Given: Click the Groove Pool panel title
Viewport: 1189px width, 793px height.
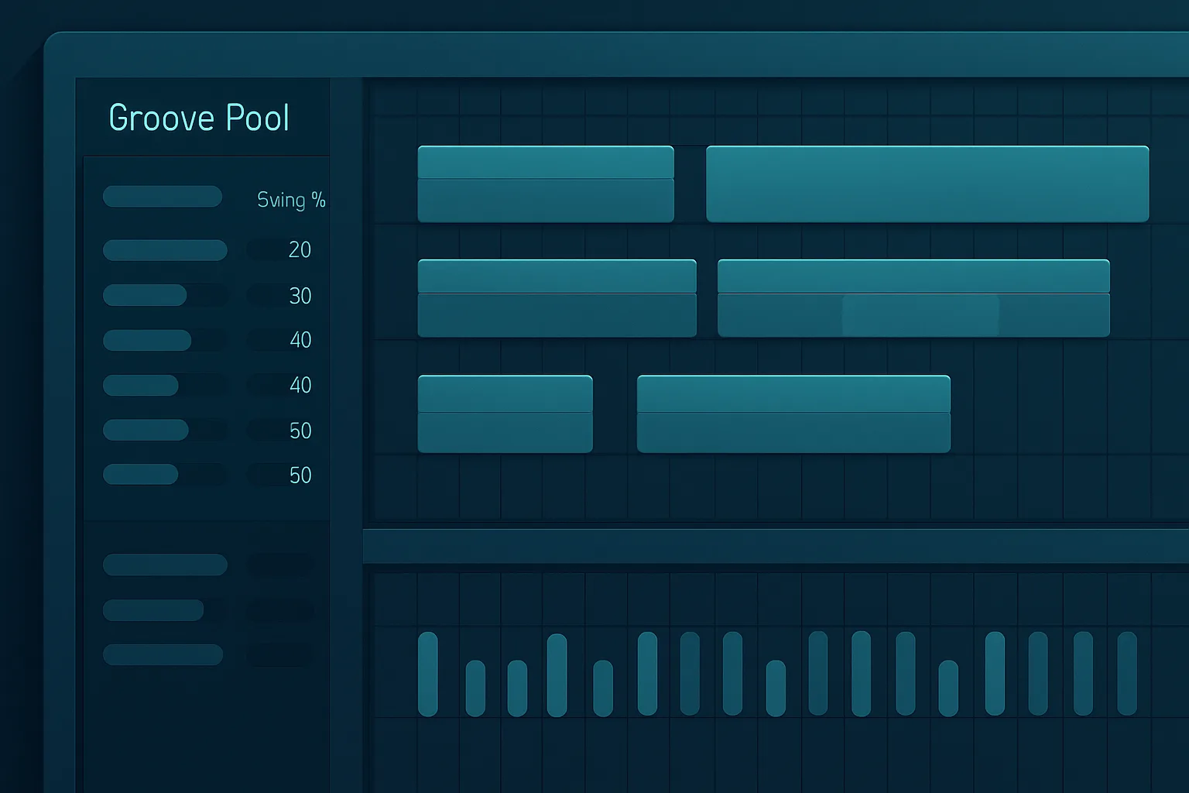Looking at the screenshot, I should click(199, 117).
